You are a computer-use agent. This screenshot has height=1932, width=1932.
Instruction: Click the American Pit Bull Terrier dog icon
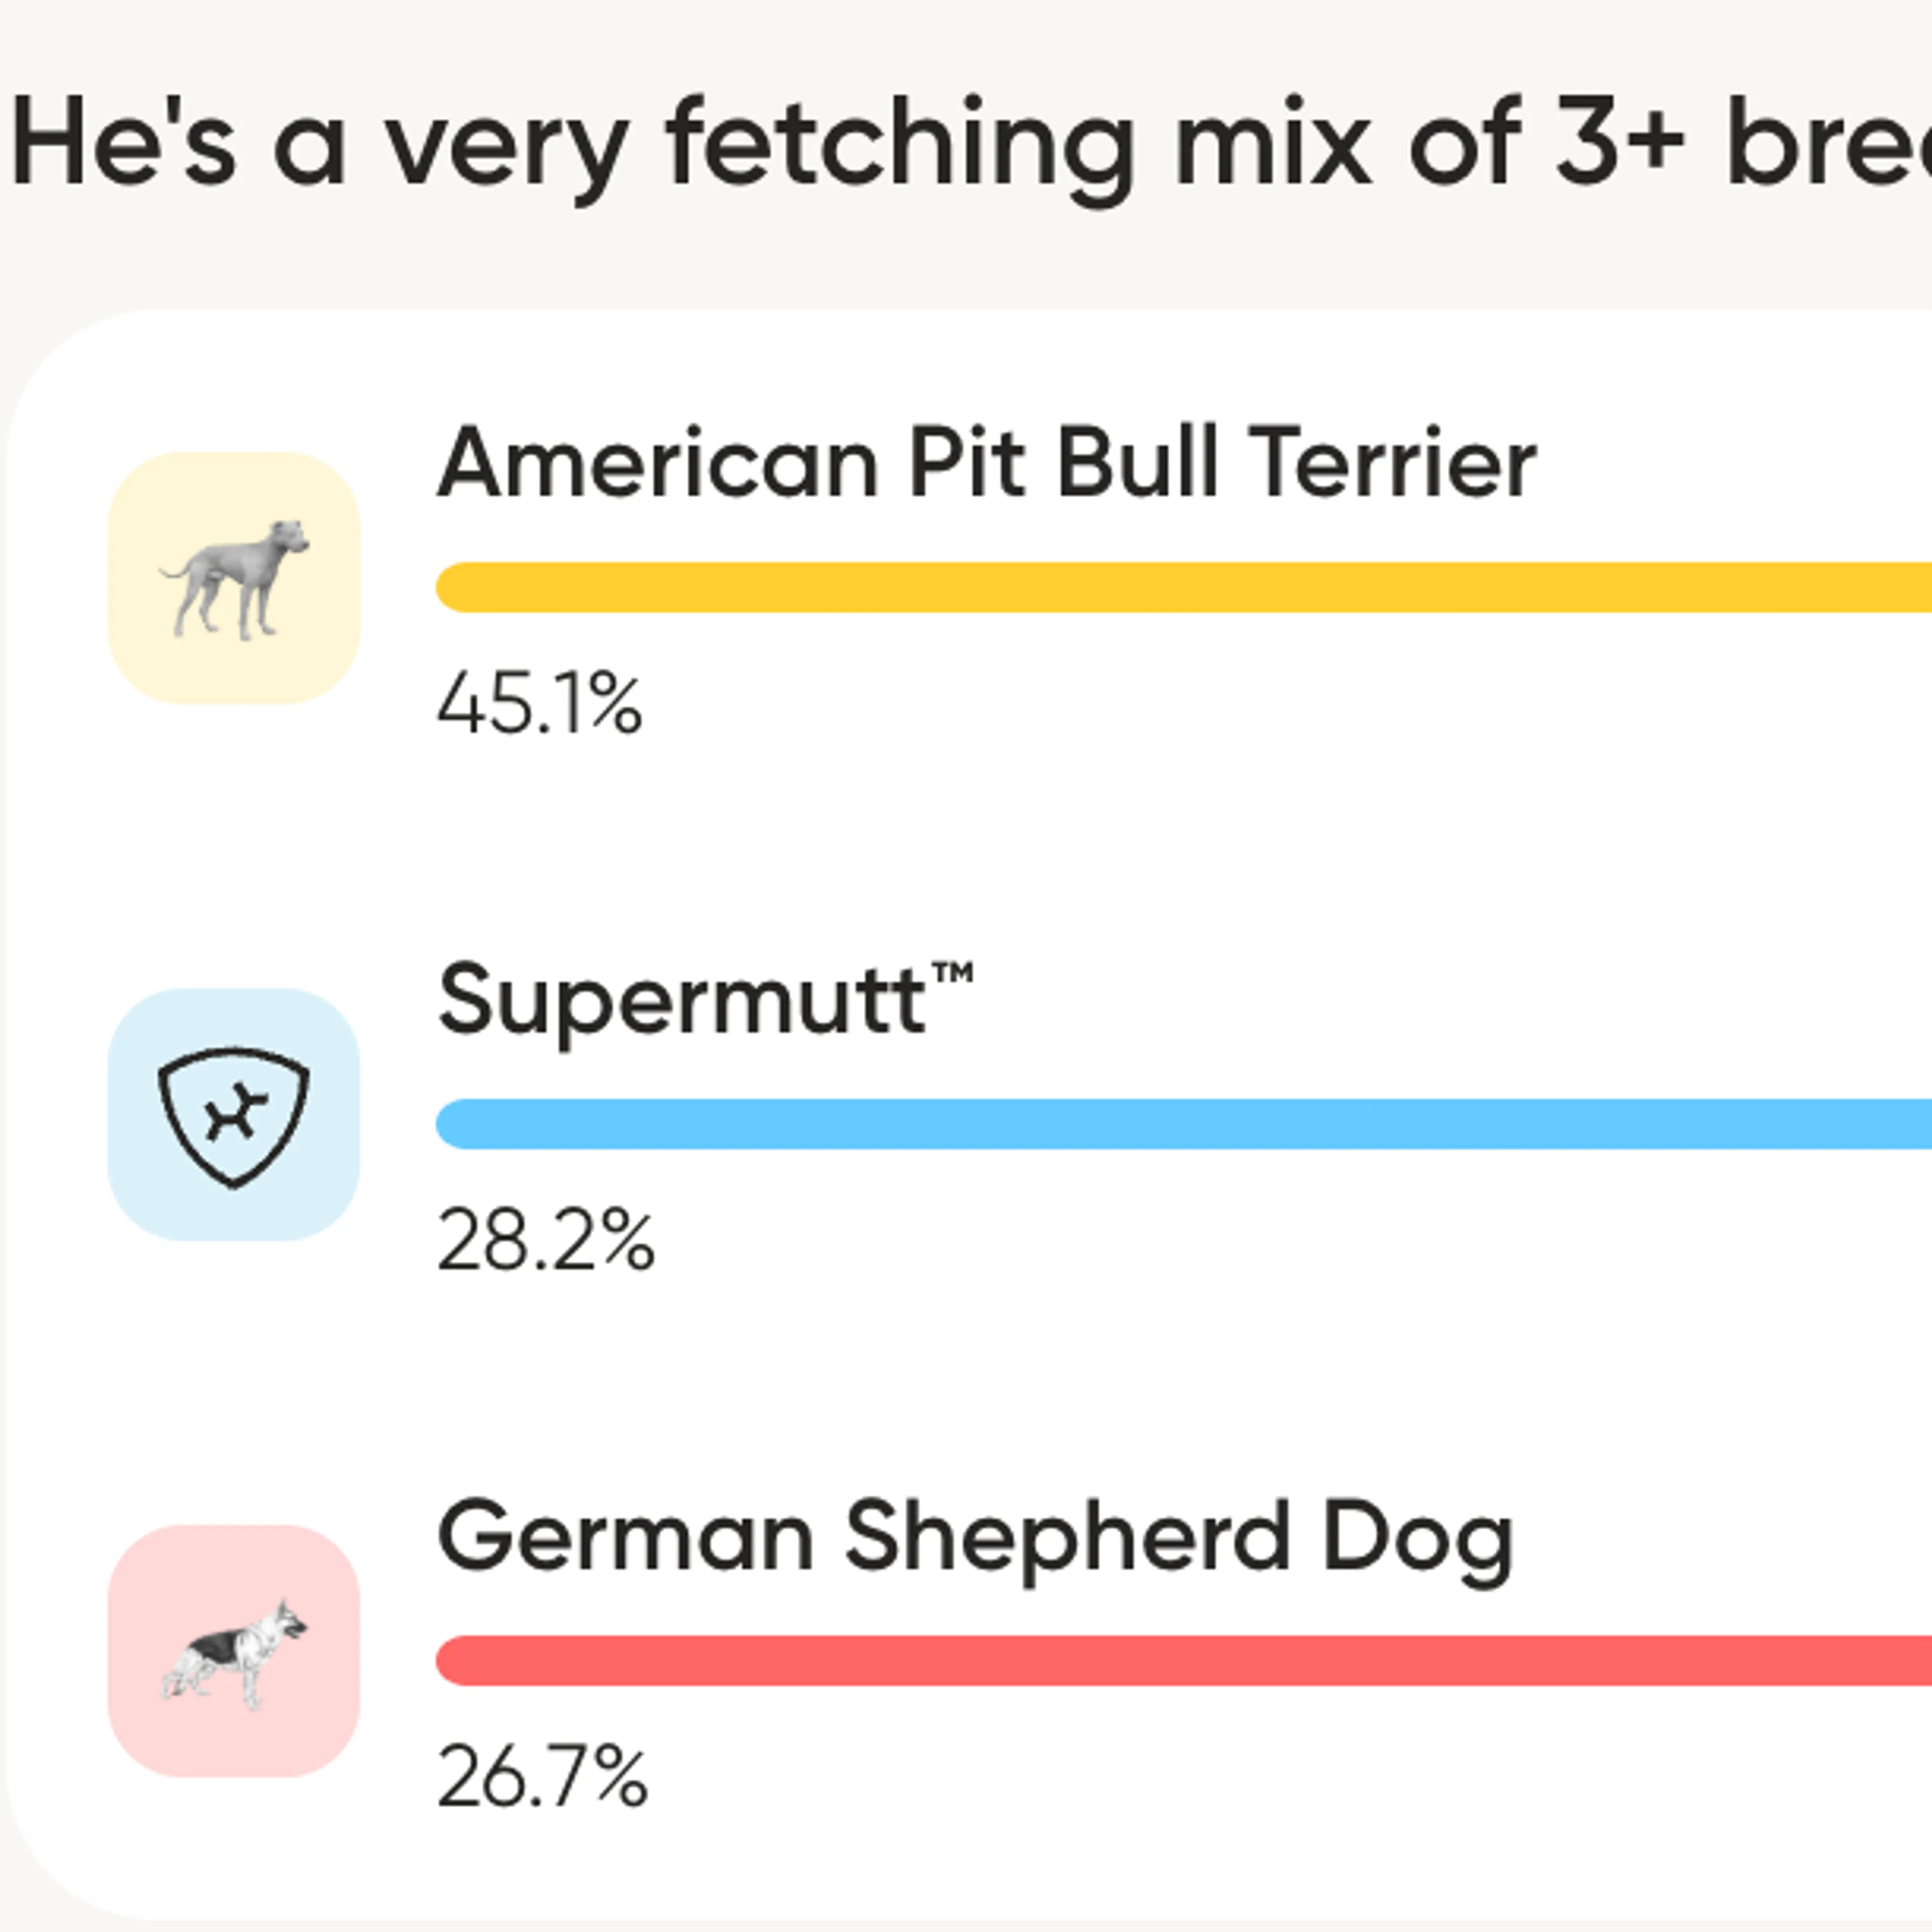pos(234,578)
